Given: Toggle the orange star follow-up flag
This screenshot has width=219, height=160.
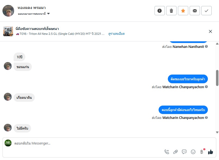Looking at the screenshot, I should [x=183, y=11].
